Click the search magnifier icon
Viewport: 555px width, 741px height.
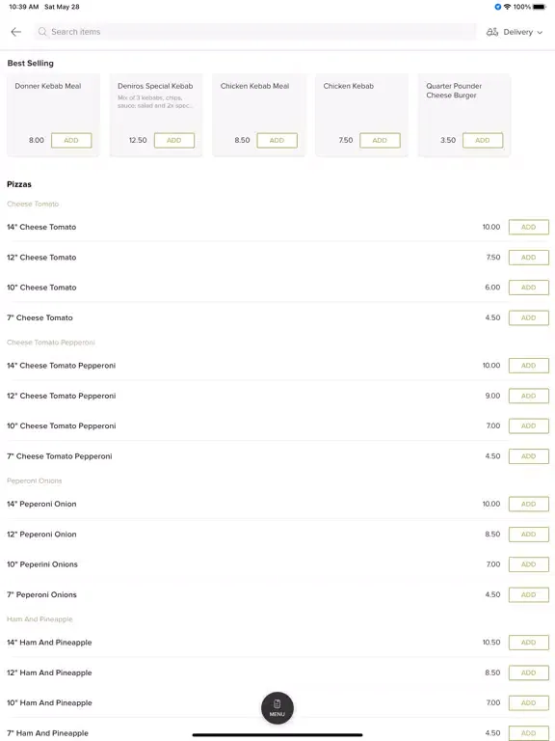click(42, 32)
